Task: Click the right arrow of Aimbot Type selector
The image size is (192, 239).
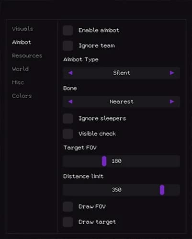Action: click(x=172, y=73)
